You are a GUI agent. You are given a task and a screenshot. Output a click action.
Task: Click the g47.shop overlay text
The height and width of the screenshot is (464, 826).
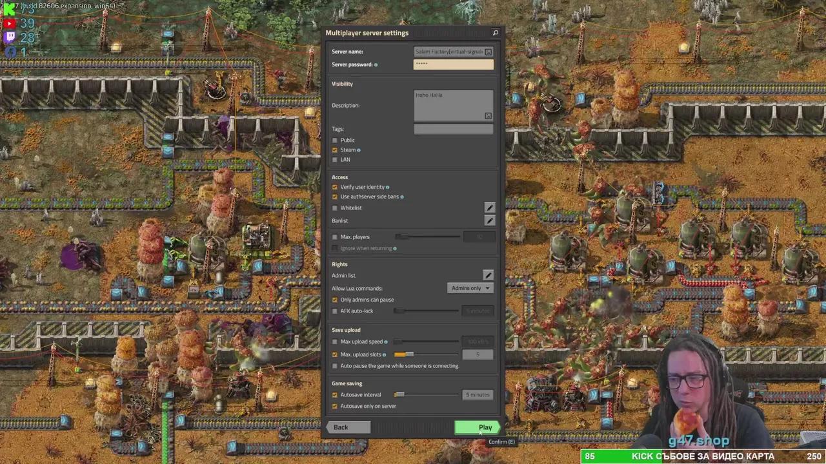[699, 441]
